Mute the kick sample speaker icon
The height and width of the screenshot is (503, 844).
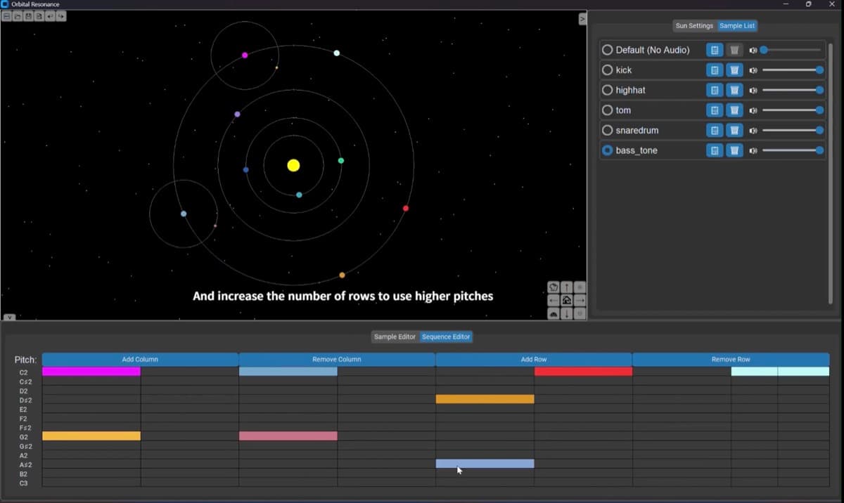click(x=753, y=70)
